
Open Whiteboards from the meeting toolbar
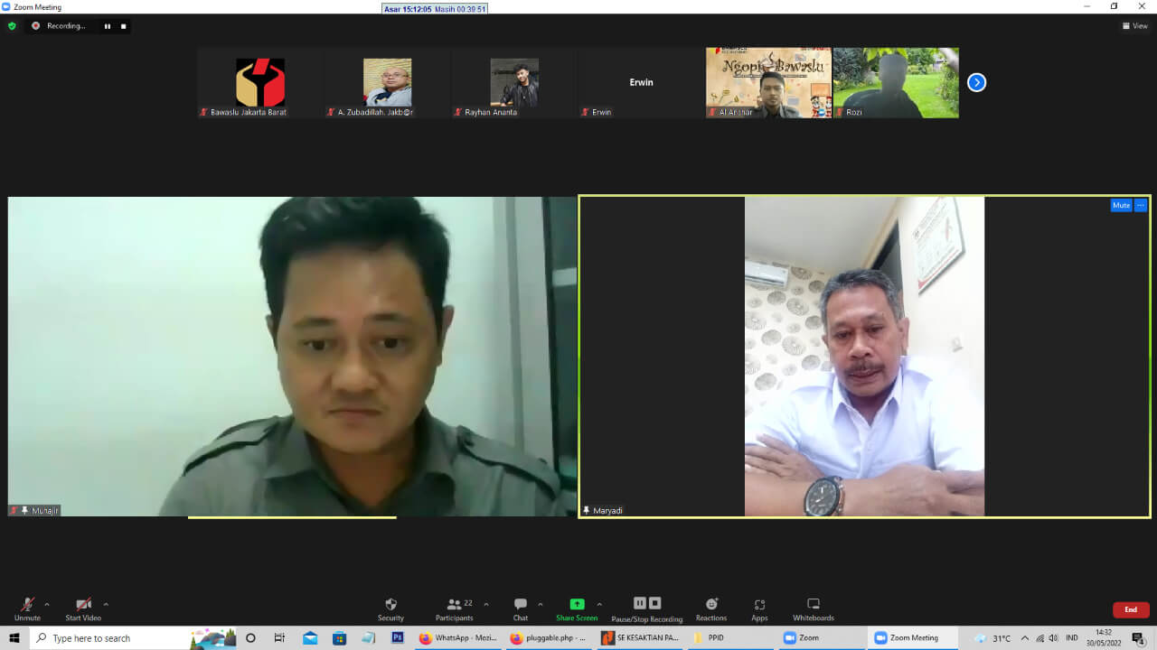coord(813,608)
